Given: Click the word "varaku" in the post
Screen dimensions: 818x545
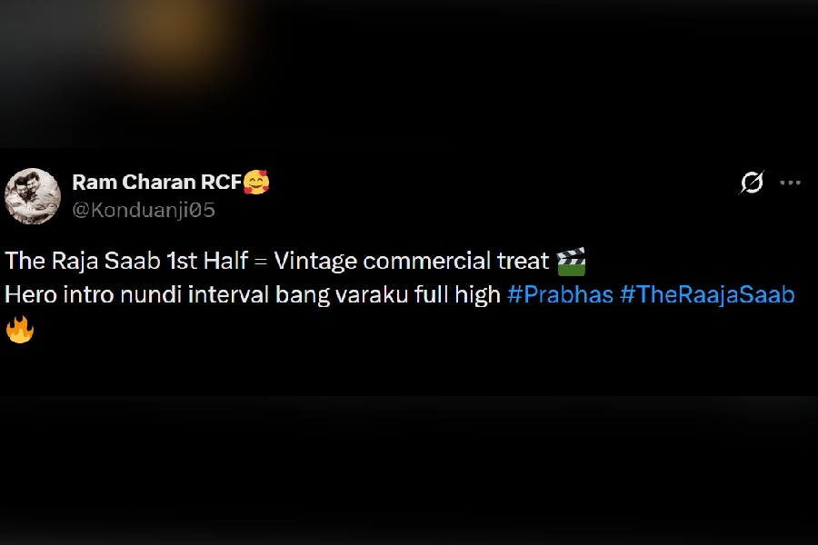Looking at the screenshot, I should [x=372, y=294].
